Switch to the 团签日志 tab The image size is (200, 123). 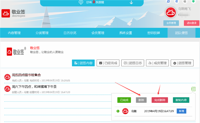[133, 63]
